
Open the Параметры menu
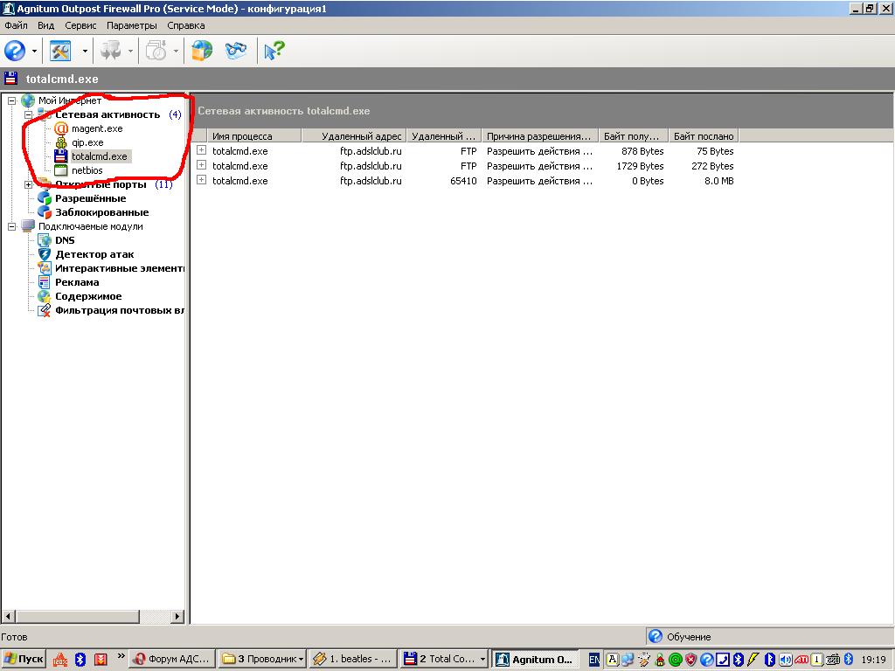pos(131,25)
